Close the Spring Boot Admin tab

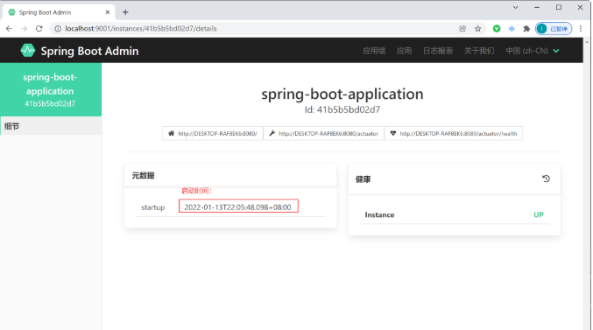tap(108, 12)
